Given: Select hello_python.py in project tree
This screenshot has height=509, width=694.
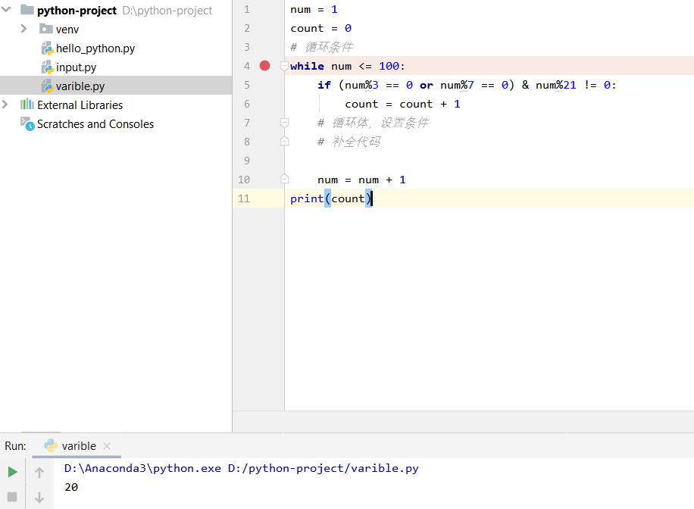Looking at the screenshot, I should click(95, 48).
